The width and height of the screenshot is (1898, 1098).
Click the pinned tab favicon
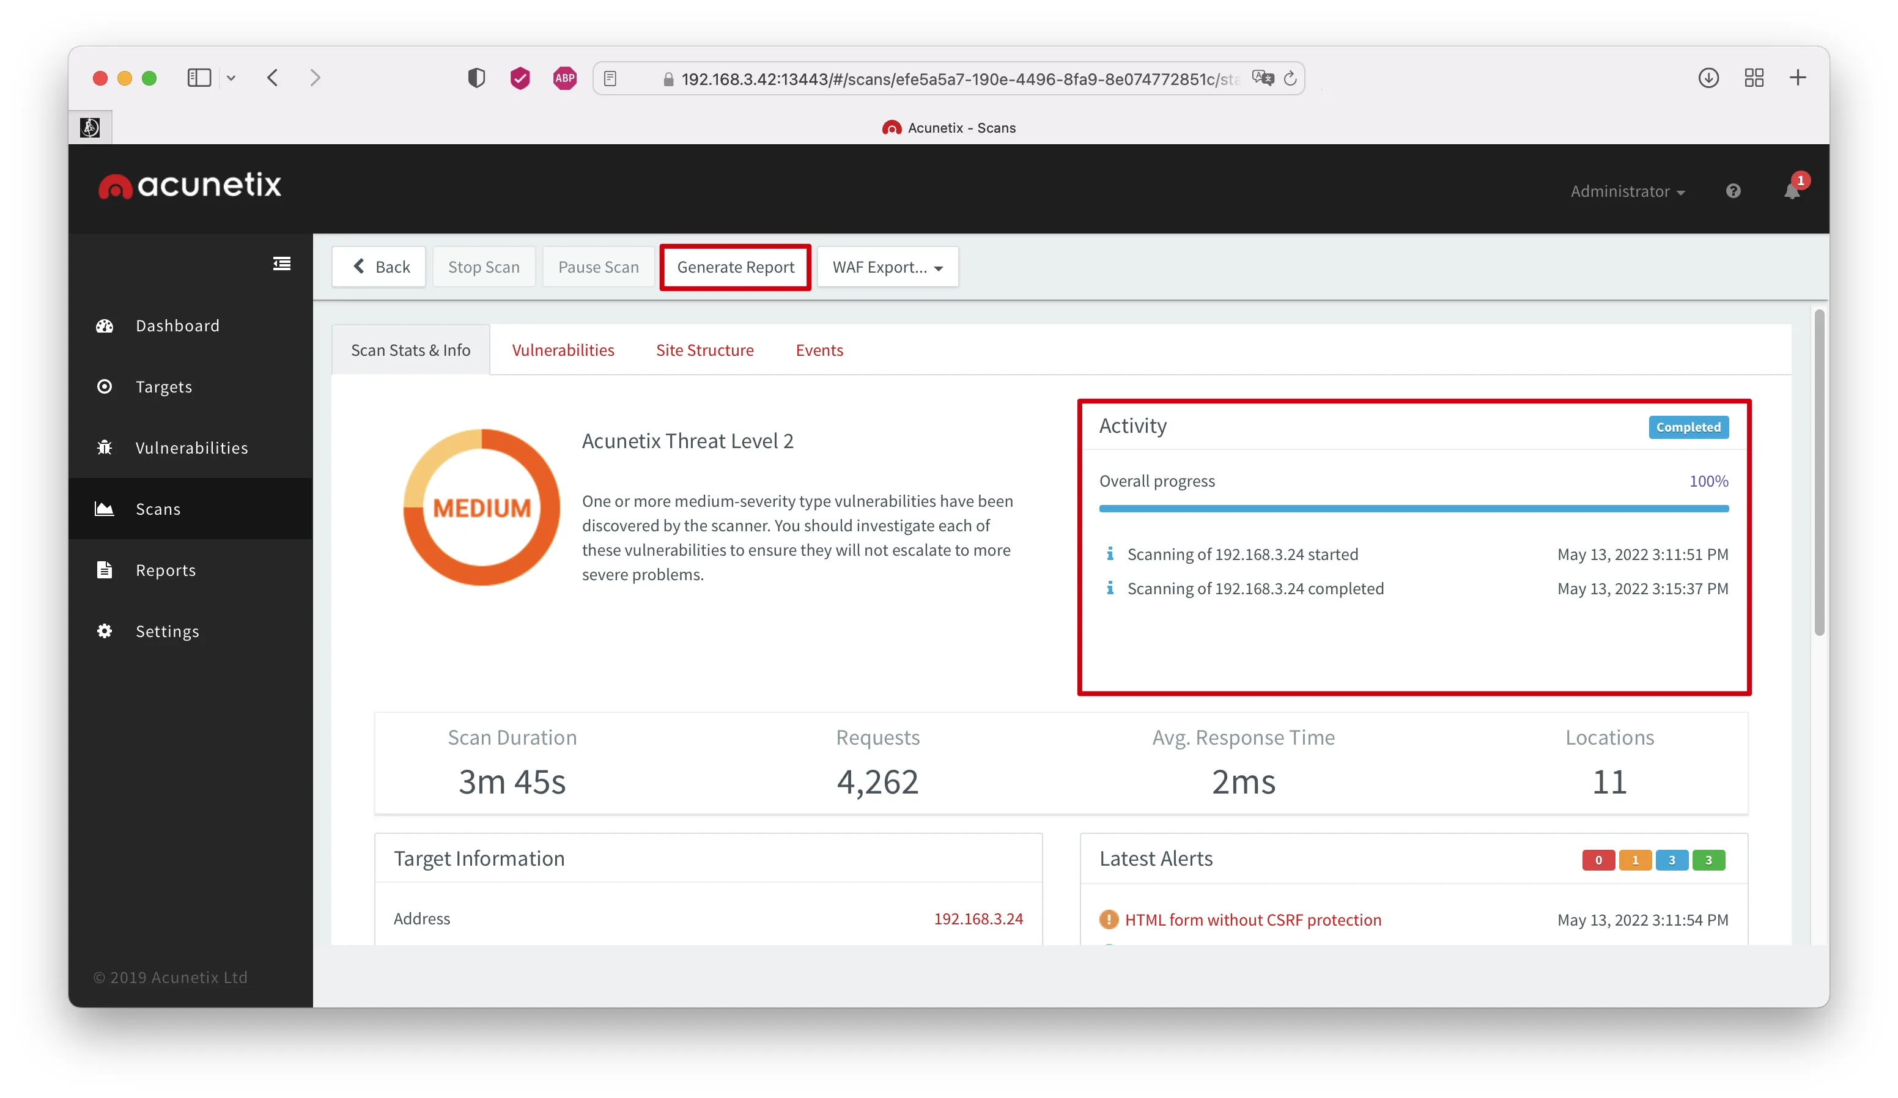[x=90, y=127]
